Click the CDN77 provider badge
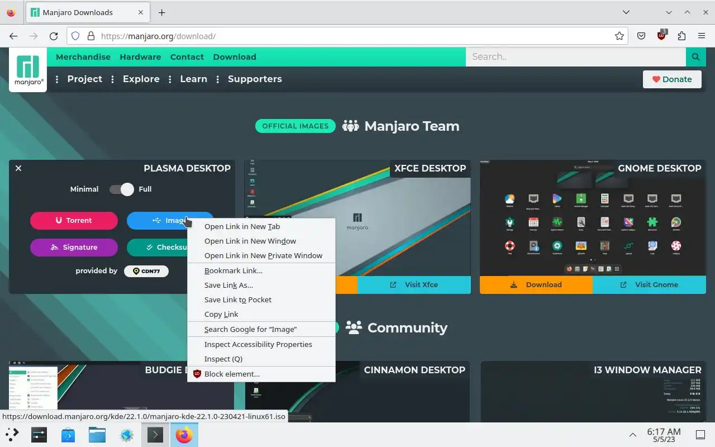 click(146, 271)
